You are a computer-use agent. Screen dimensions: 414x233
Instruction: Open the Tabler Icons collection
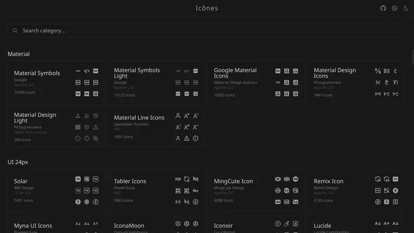pyautogui.click(x=156, y=190)
